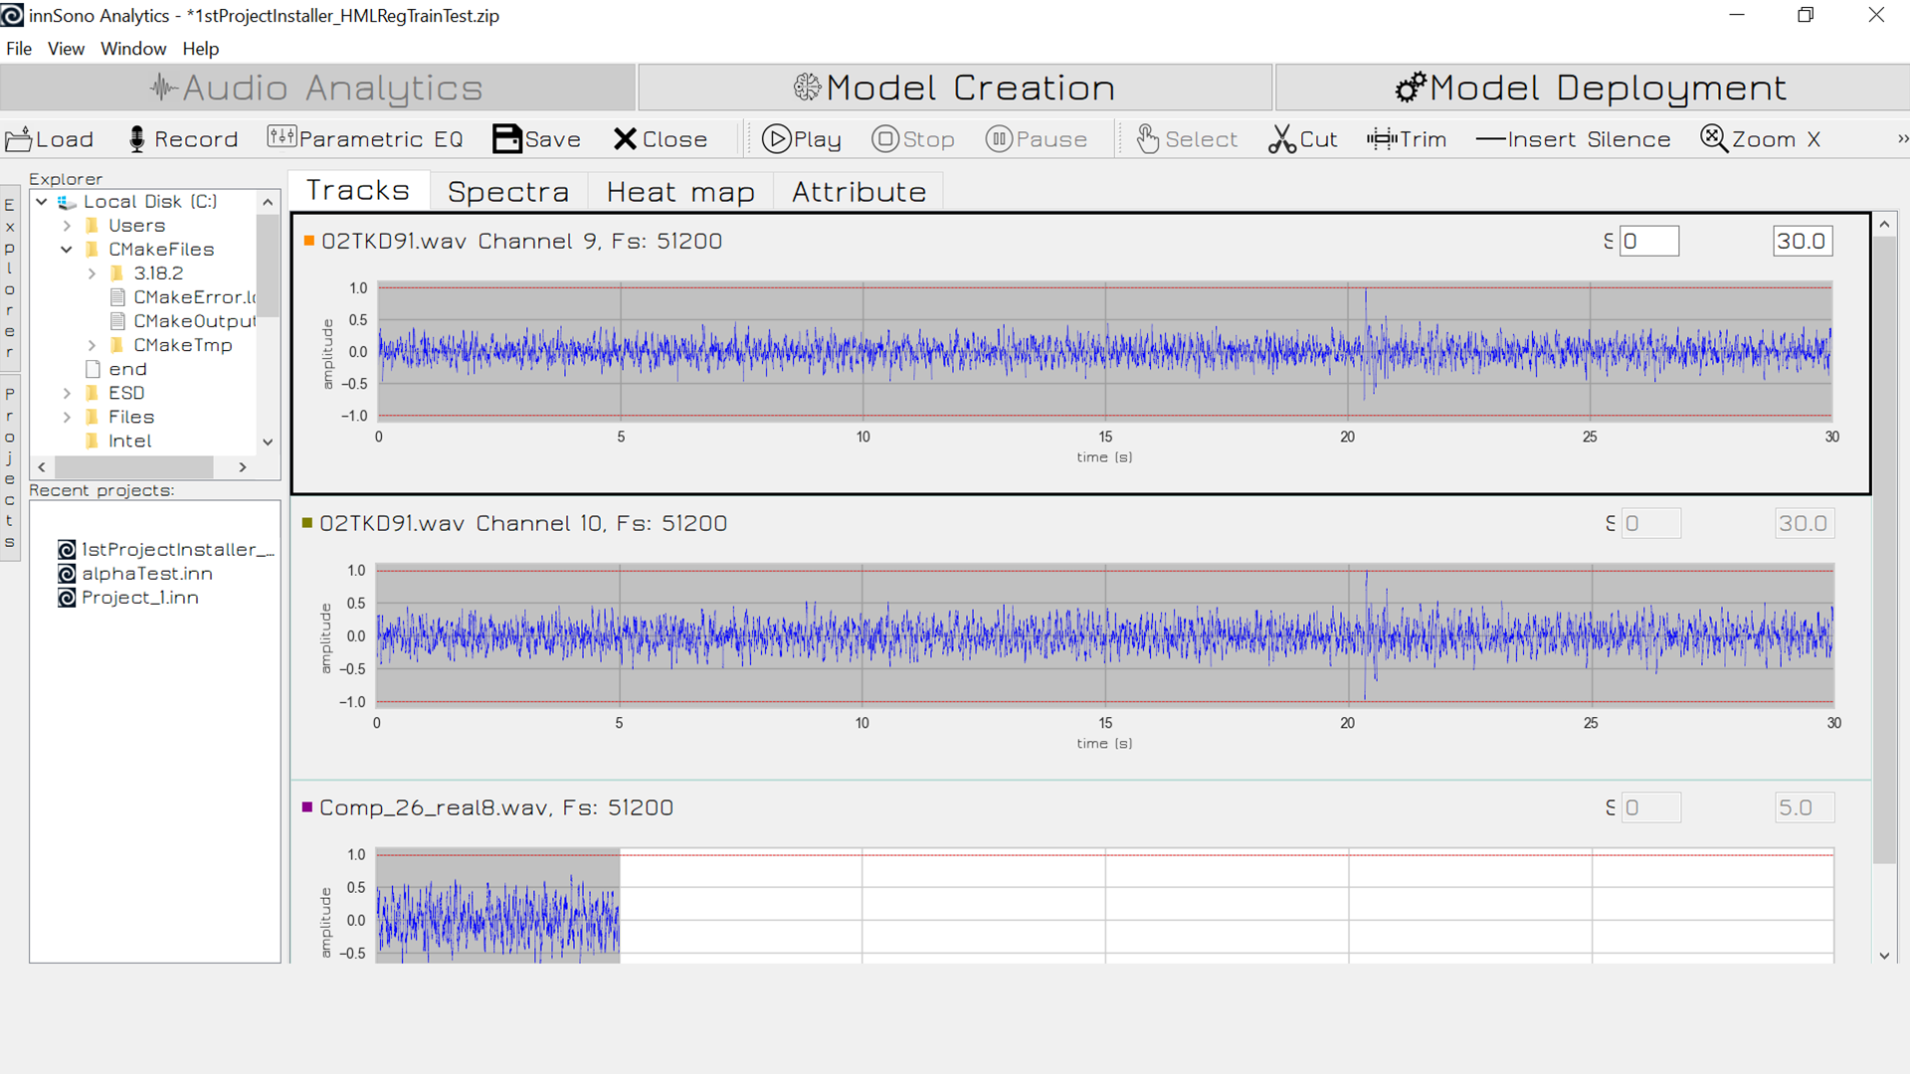Viewport: 1910px width, 1074px height.
Task: Click the Comp_26_real8 end time field 5.0
Action: 1805,807
